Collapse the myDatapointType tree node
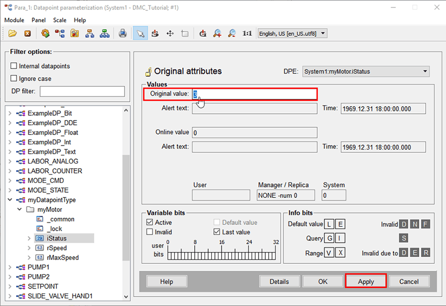Image resolution: width=446 pixels, height=306 pixels. point(10,200)
